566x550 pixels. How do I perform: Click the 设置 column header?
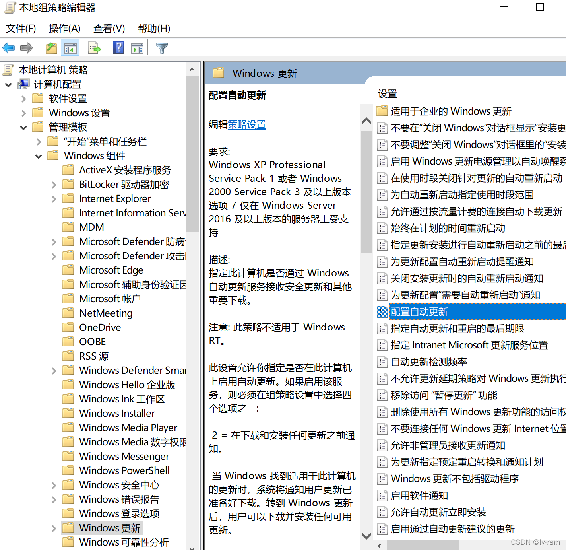click(388, 94)
